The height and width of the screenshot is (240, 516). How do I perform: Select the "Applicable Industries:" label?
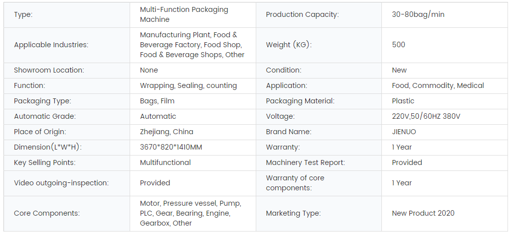pos(51,45)
